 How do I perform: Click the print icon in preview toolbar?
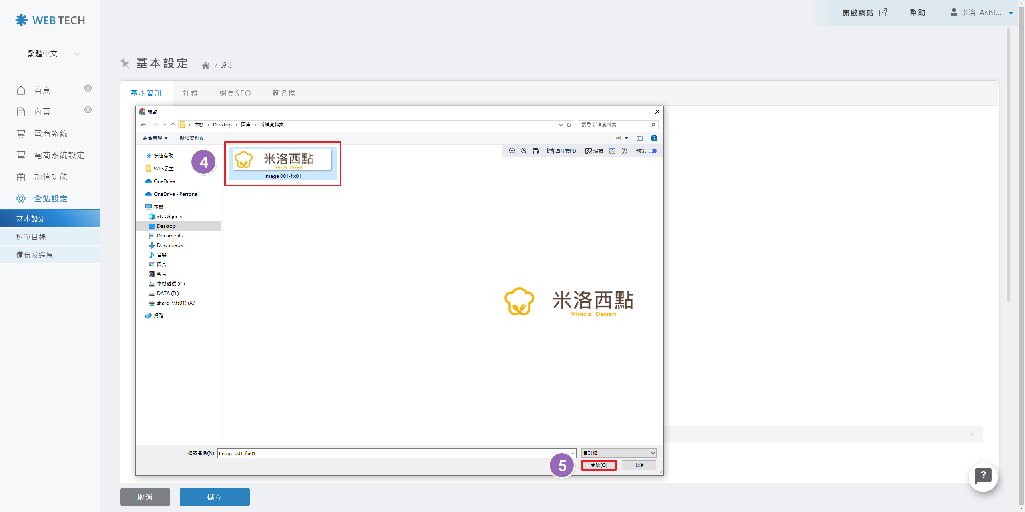pyautogui.click(x=535, y=151)
